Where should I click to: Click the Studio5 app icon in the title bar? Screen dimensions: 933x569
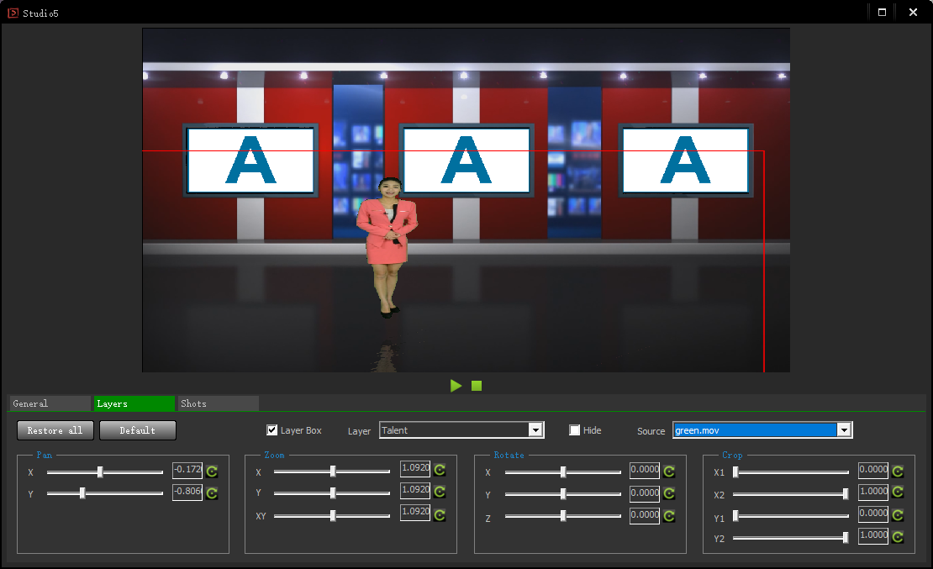pyautogui.click(x=13, y=13)
